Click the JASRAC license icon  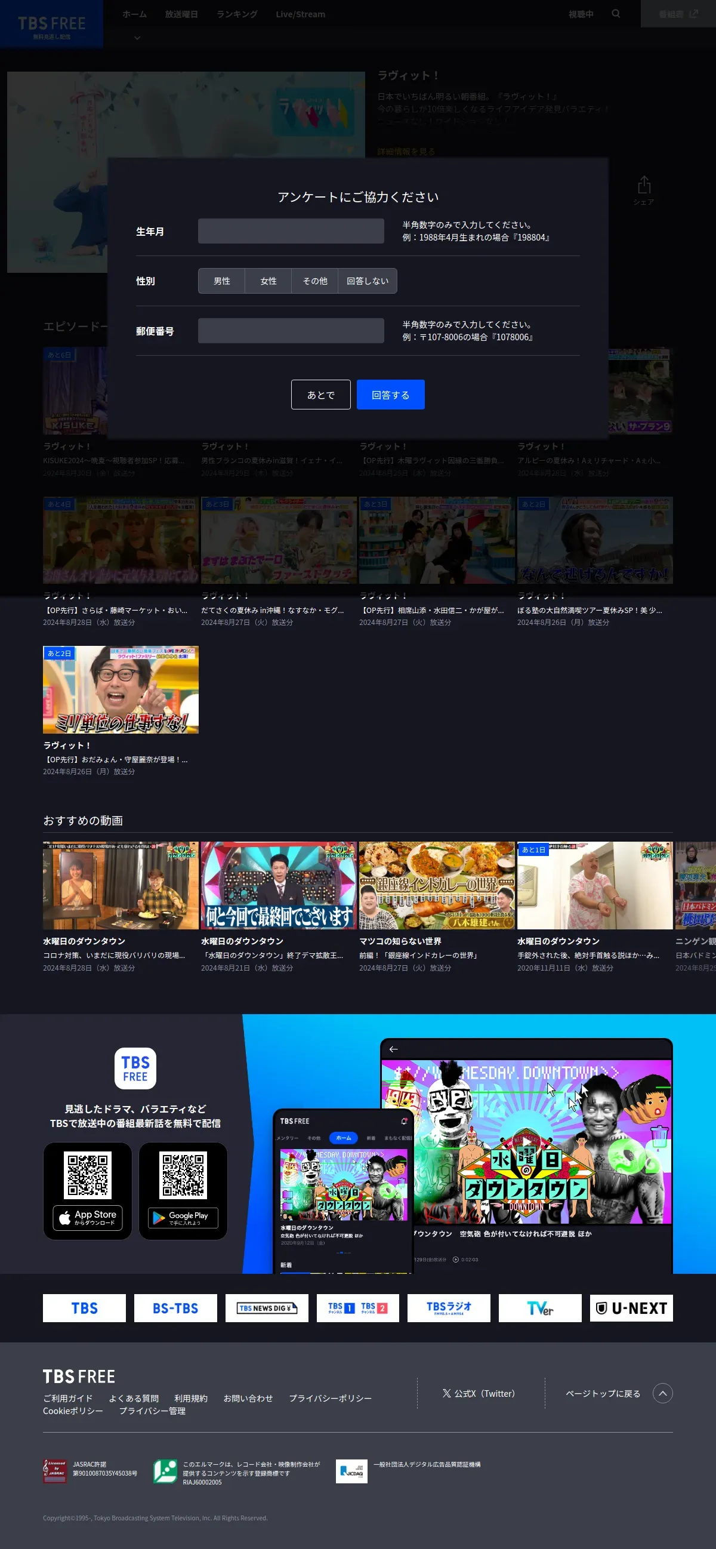[x=55, y=1471]
